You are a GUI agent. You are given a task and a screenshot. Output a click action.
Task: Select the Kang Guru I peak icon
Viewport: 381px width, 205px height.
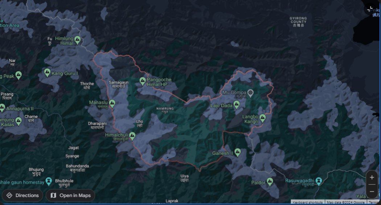coord(47,73)
